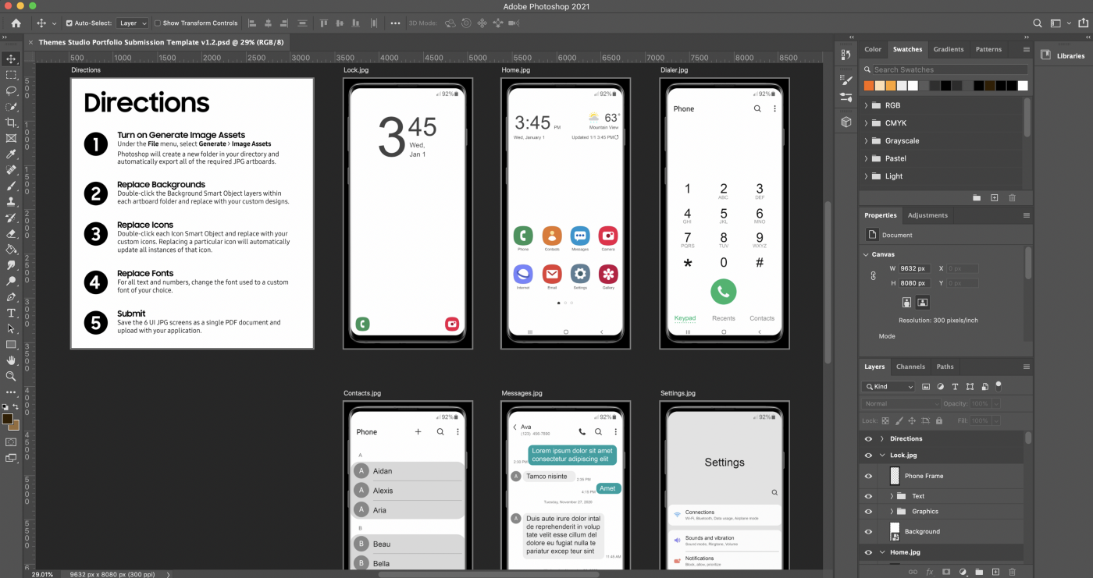
Task: Hide the Home.jpg artboard
Action: click(868, 552)
